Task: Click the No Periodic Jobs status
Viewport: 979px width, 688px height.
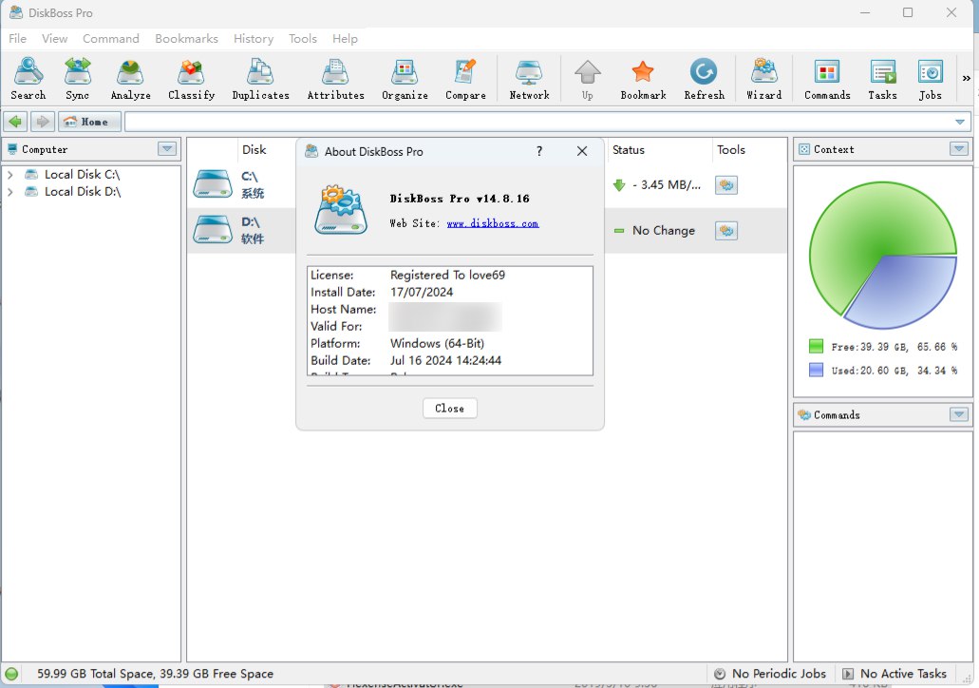Action: click(771, 674)
